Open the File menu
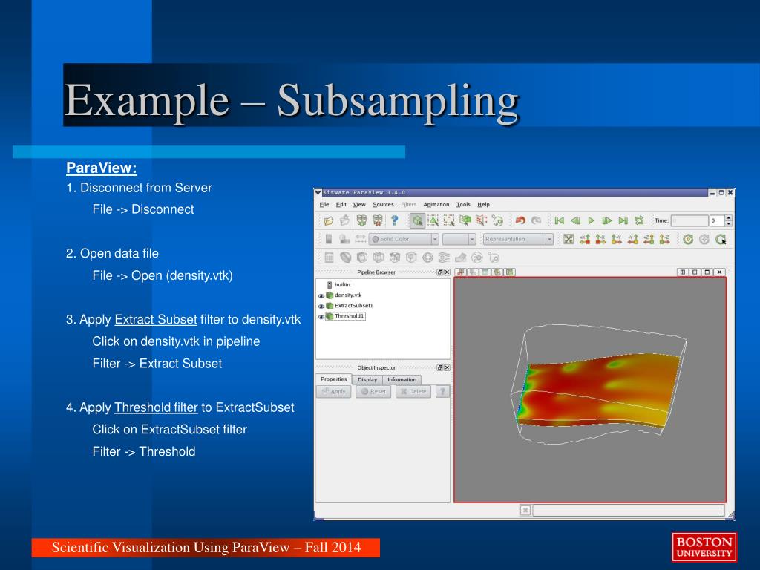 pyautogui.click(x=324, y=205)
